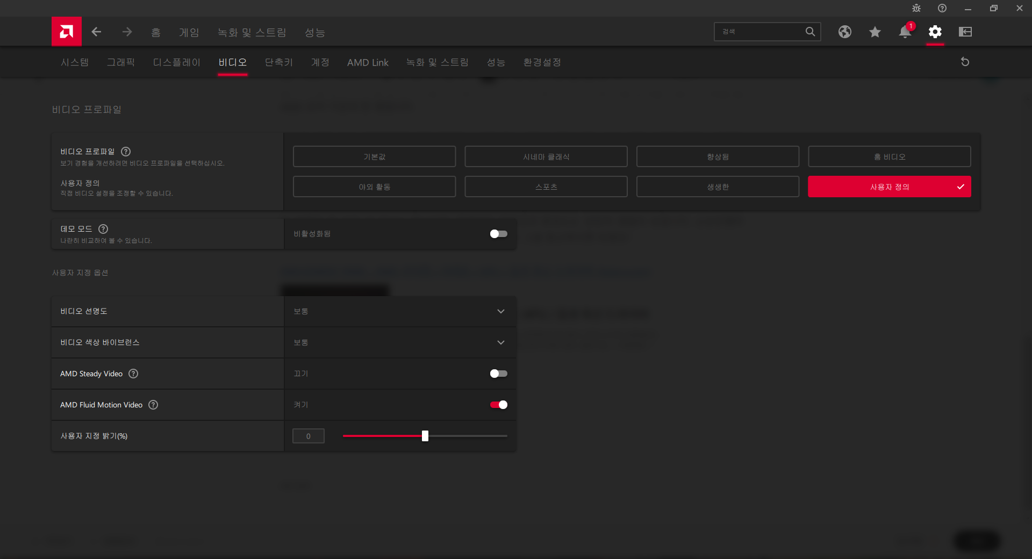
Task: Select the 생생한 video profile
Action: pos(718,187)
